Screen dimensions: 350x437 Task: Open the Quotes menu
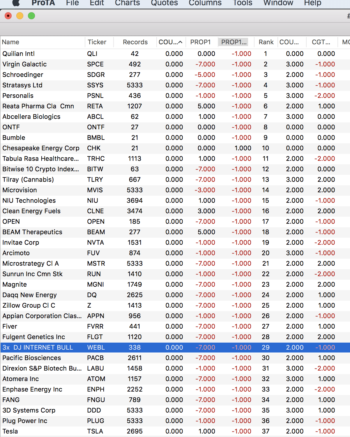[164, 3]
